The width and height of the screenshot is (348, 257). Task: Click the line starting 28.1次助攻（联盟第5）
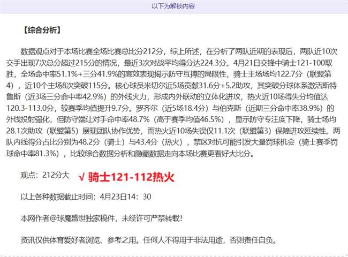click(x=173, y=131)
